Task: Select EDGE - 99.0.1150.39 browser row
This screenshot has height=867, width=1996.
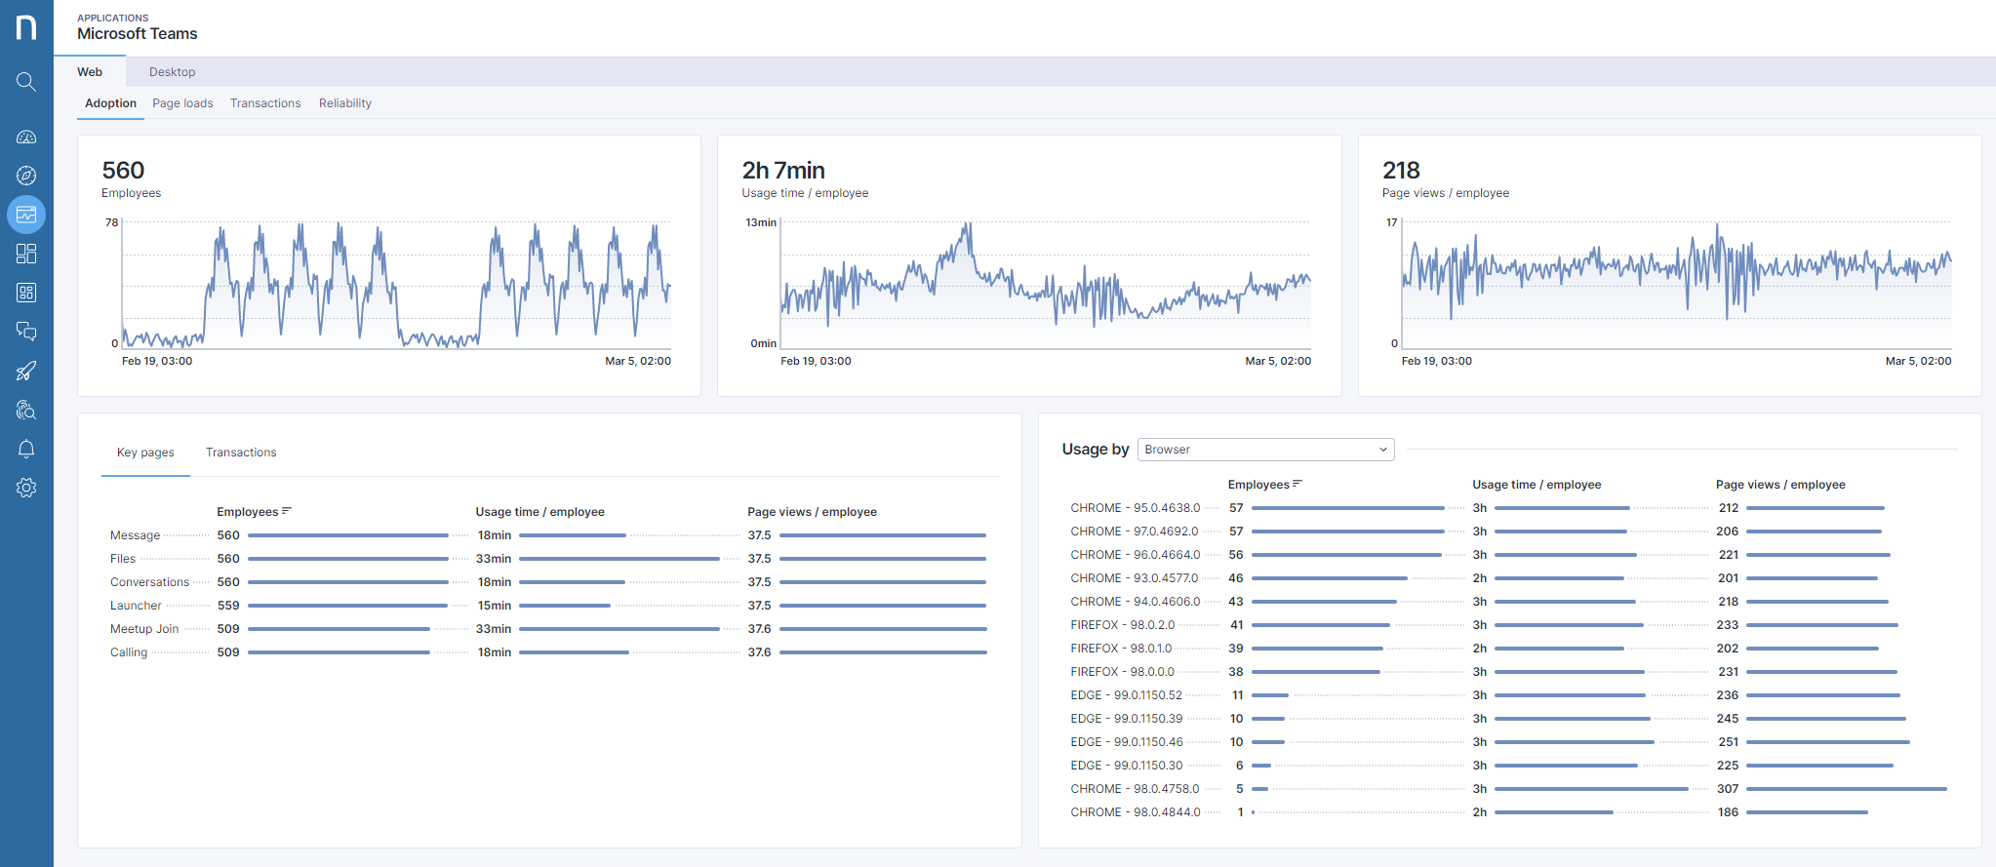Action: click(x=1509, y=719)
